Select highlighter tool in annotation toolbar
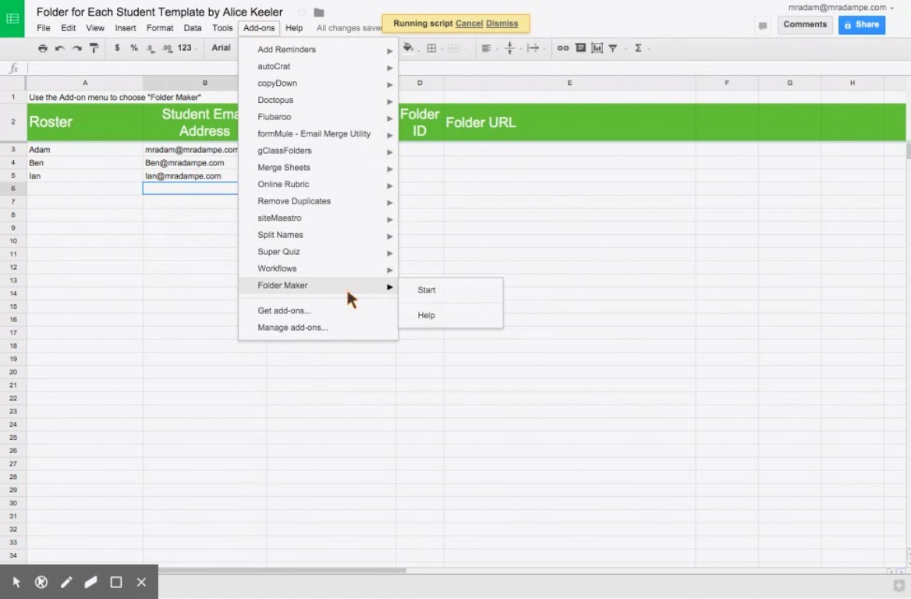Image resolution: width=911 pixels, height=599 pixels. tap(90, 582)
